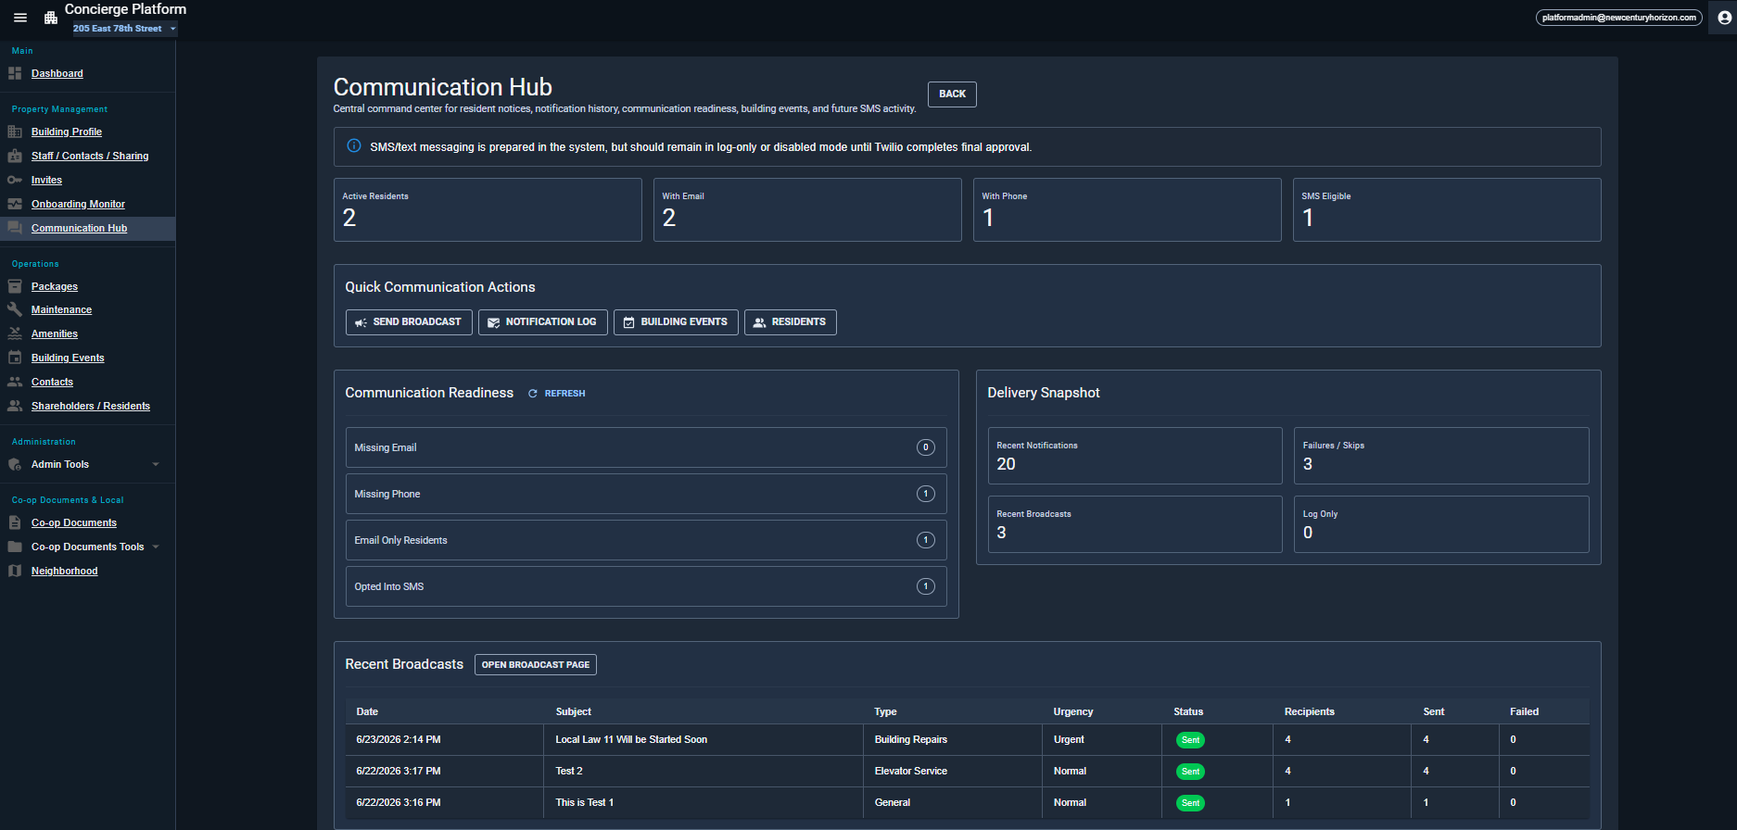This screenshot has width=1737, height=830.
Task: Click 'Local Law 11 Will be Started Soon' subject
Action: click(x=631, y=740)
